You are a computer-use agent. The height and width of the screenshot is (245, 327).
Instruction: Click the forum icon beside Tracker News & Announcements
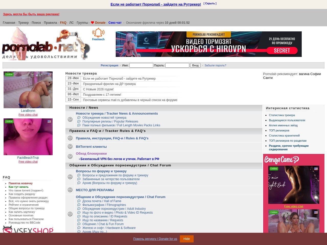point(70,119)
